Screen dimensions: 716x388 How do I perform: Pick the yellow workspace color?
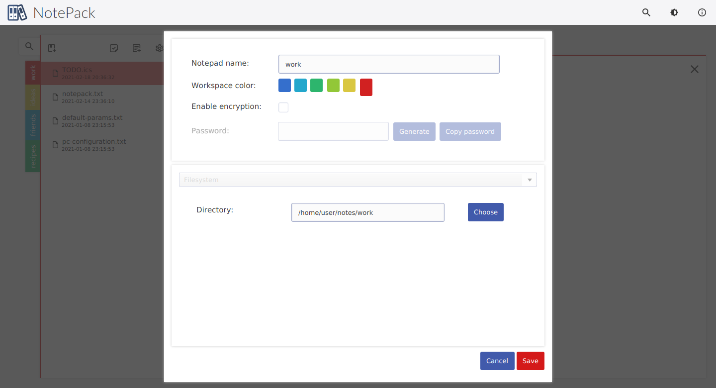(x=349, y=86)
